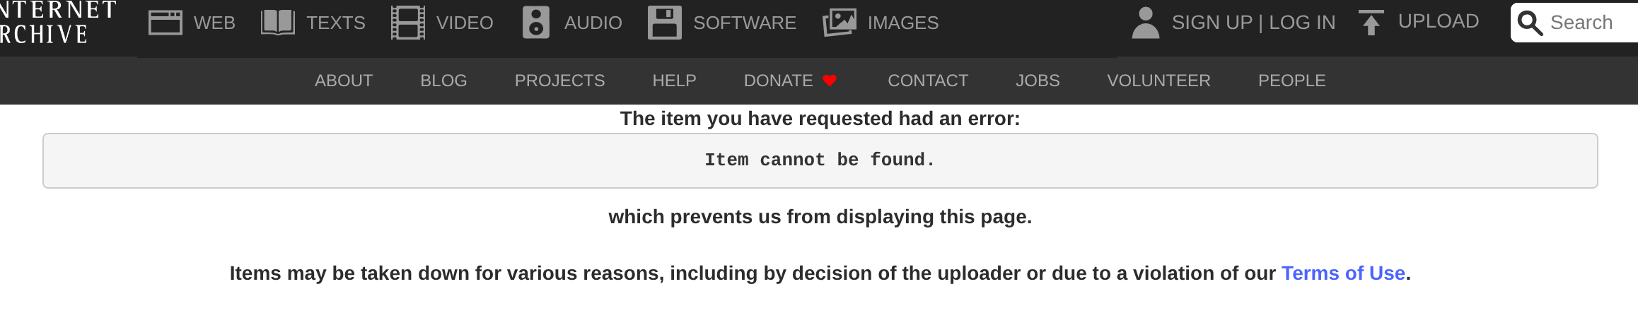Click the red Donate heart icon
This screenshot has height=325, width=1638.
(830, 81)
